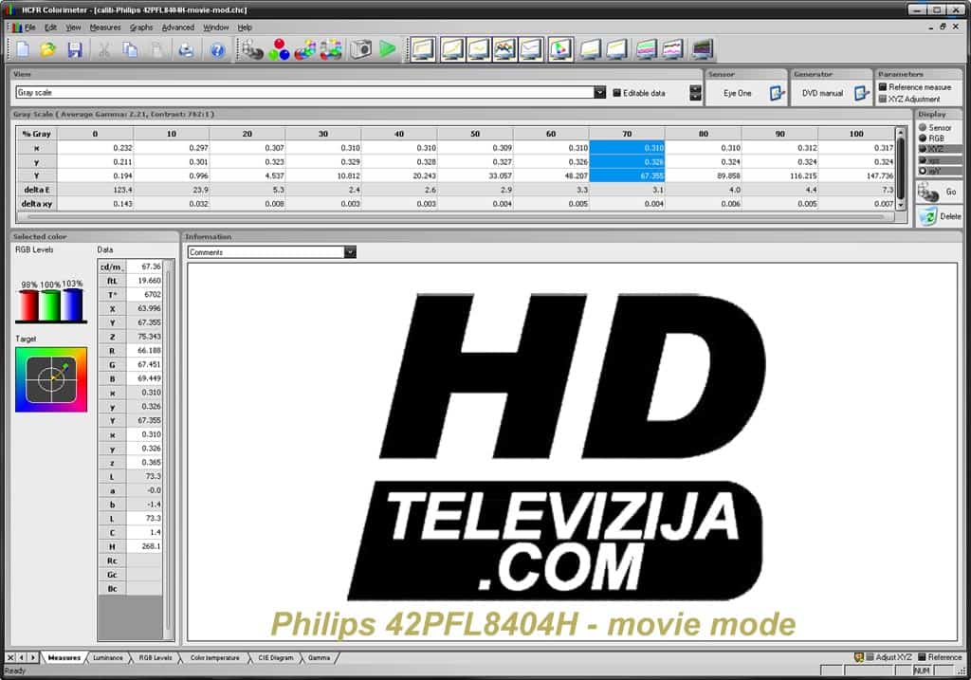
Task: Open the File menu
Action: pyautogui.click(x=29, y=28)
